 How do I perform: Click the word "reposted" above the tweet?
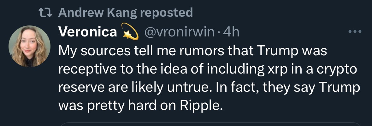pos(166,13)
